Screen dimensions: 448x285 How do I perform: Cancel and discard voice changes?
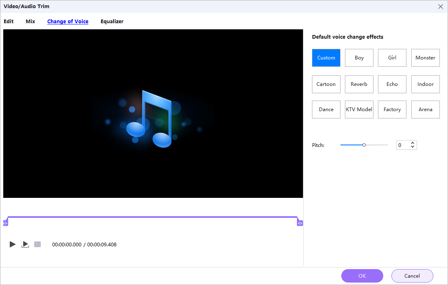[x=412, y=276]
